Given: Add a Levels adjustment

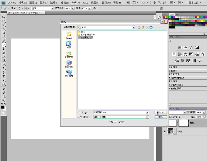Looking at the screenshot, I should tap(185, 47).
